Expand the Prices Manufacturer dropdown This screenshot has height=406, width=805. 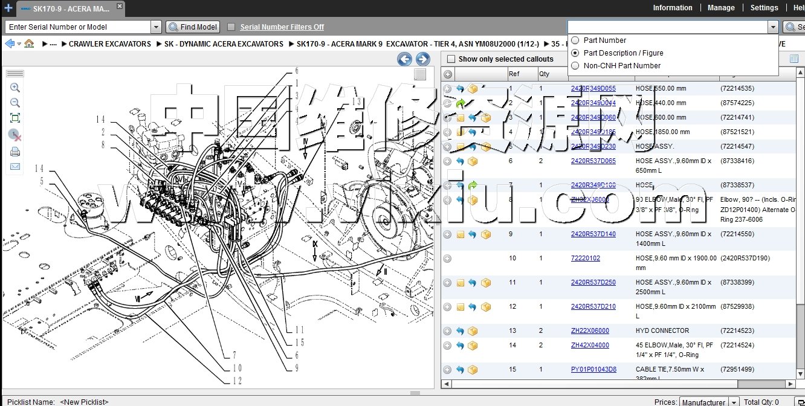click(x=734, y=402)
